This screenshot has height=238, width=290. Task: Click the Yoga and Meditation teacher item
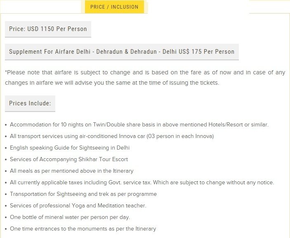pyautogui.click(x=78, y=206)
